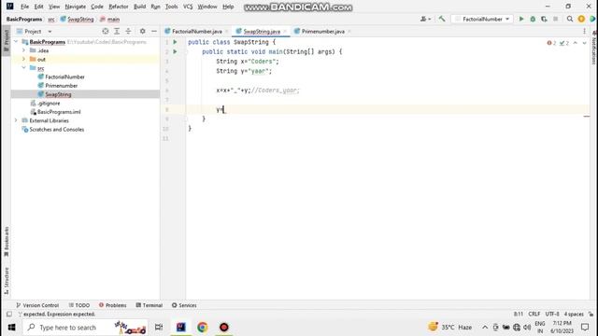Open the Navigate menu
The height and width of the screenshot is (336, 598).
pos(75,7)
